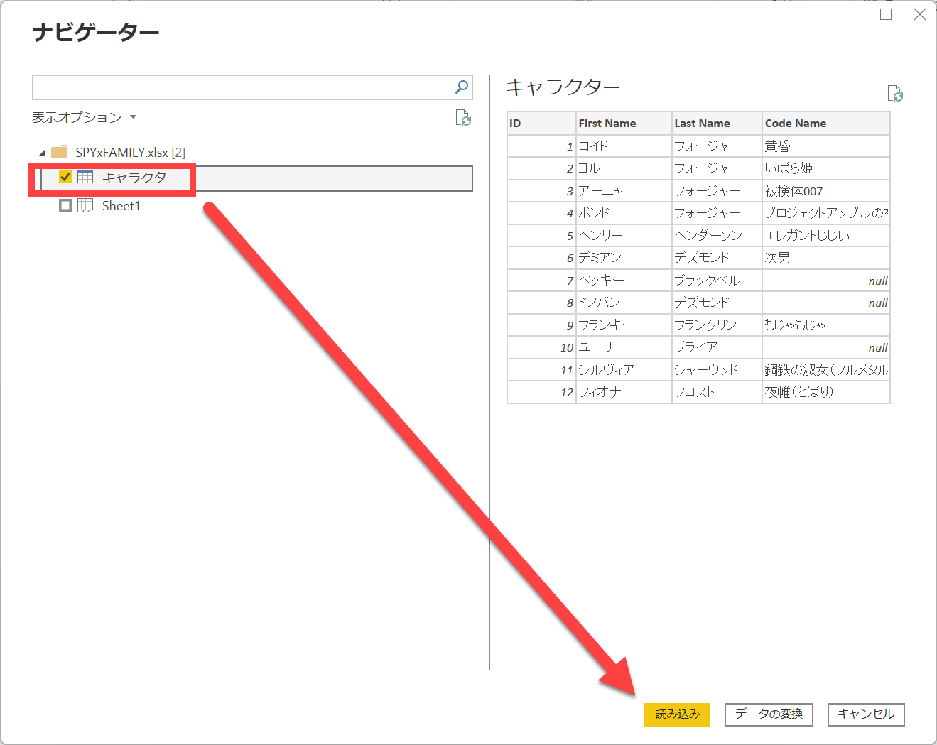Click the エレガントじじい cell
Image resolution: width=937 pixels, height=745 pixels.
click(x=826, y=236)
